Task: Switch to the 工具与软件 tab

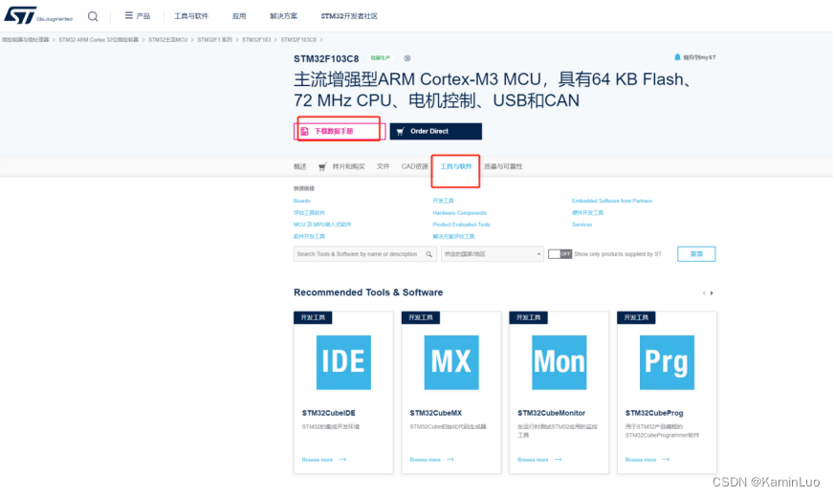Action: click(x=456, y=166)
